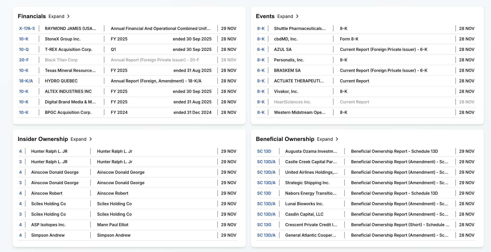Open Shuttle Pharmaceuticals 8-K link
This screenshot has height=252, width=491.
261,28
